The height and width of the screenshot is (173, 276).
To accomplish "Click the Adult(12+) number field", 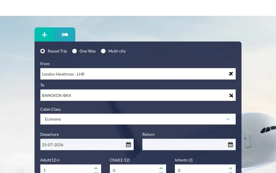I will coord(71,169).
